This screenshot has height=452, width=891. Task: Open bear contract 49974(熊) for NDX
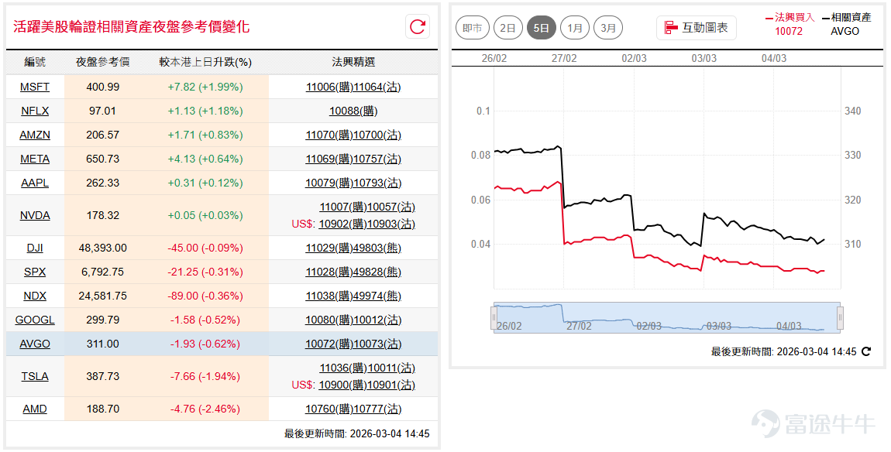point(377,296)
